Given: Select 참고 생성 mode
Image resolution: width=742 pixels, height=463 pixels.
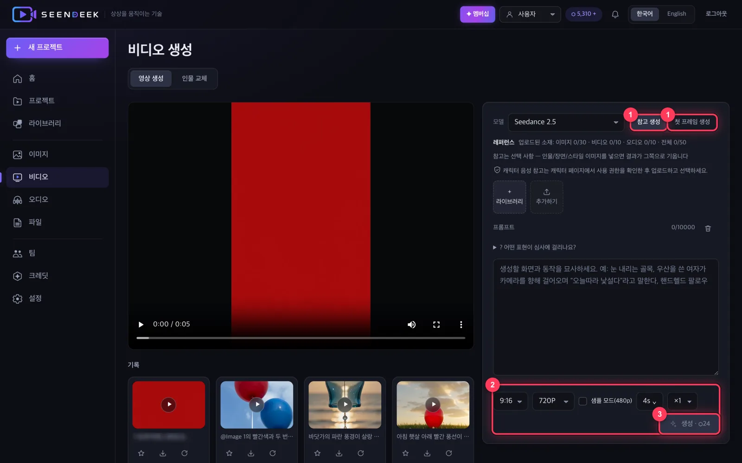Looking at the screenshot, I should tap(648, 122).
